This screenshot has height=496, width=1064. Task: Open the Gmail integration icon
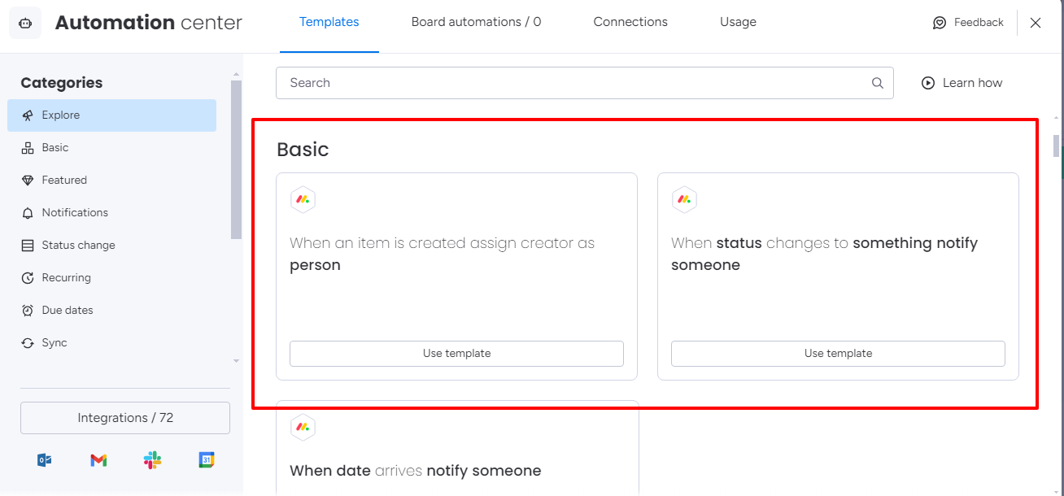pos(98,460)
